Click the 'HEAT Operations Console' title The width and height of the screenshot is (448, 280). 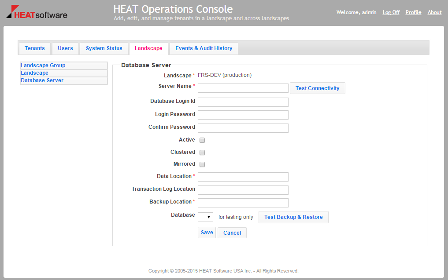coord(173,9)
